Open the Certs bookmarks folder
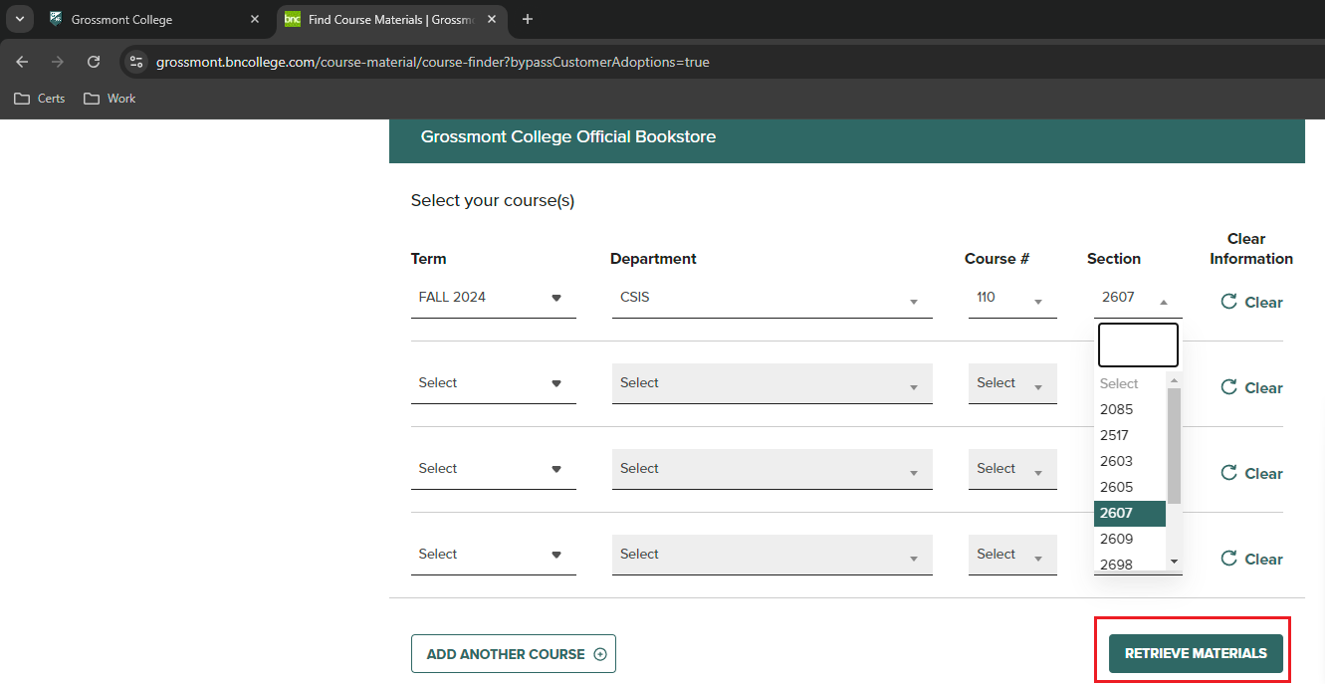This screenshot has width=1325, height=684. pyautogui.click(x=40, y=99)
